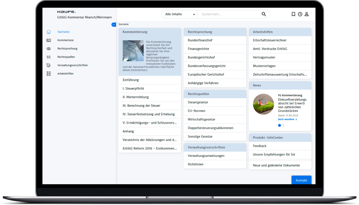Select the first news carousel dot
The image size is (359, 205).
pos(279,125)
